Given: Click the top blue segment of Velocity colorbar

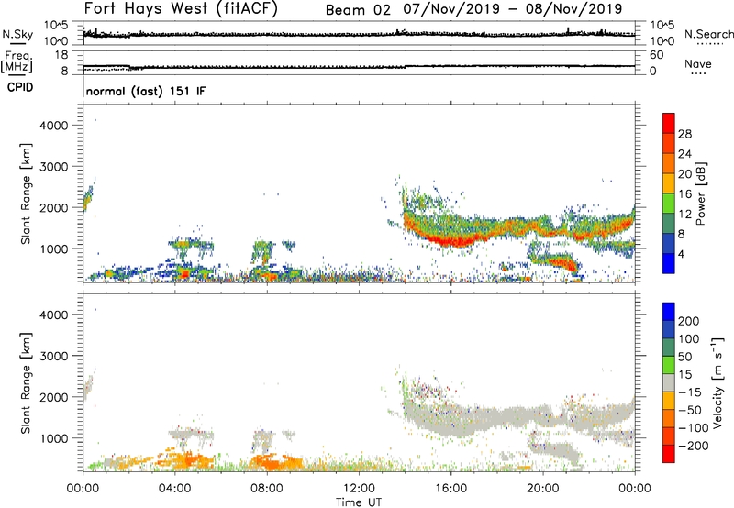Looking at the screenshot, I should (x=669, y=312).
